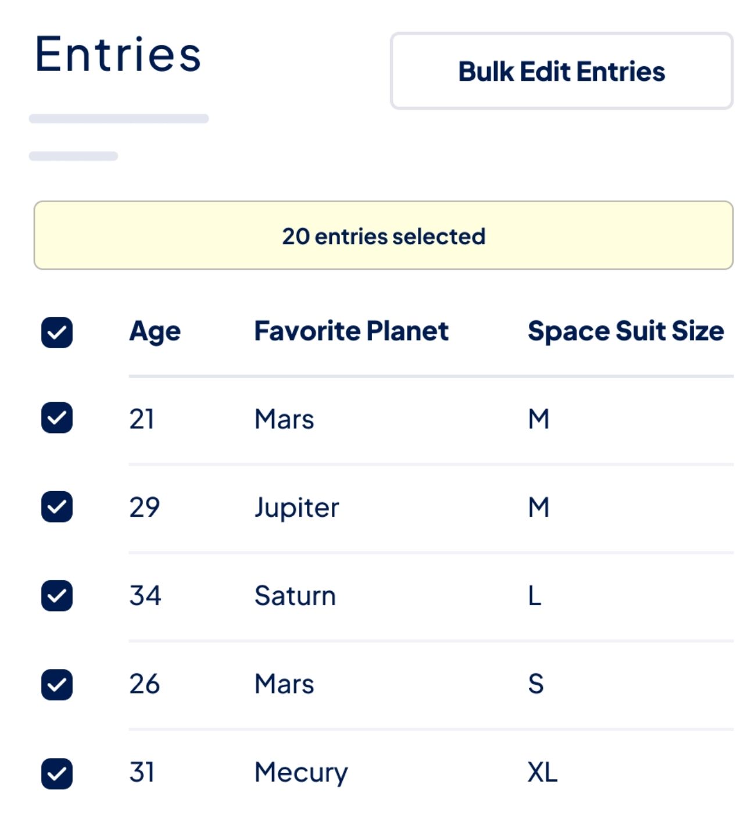Click the S suit size cell
This screenshot has width=744, height=837.
(x=535, y=684)
